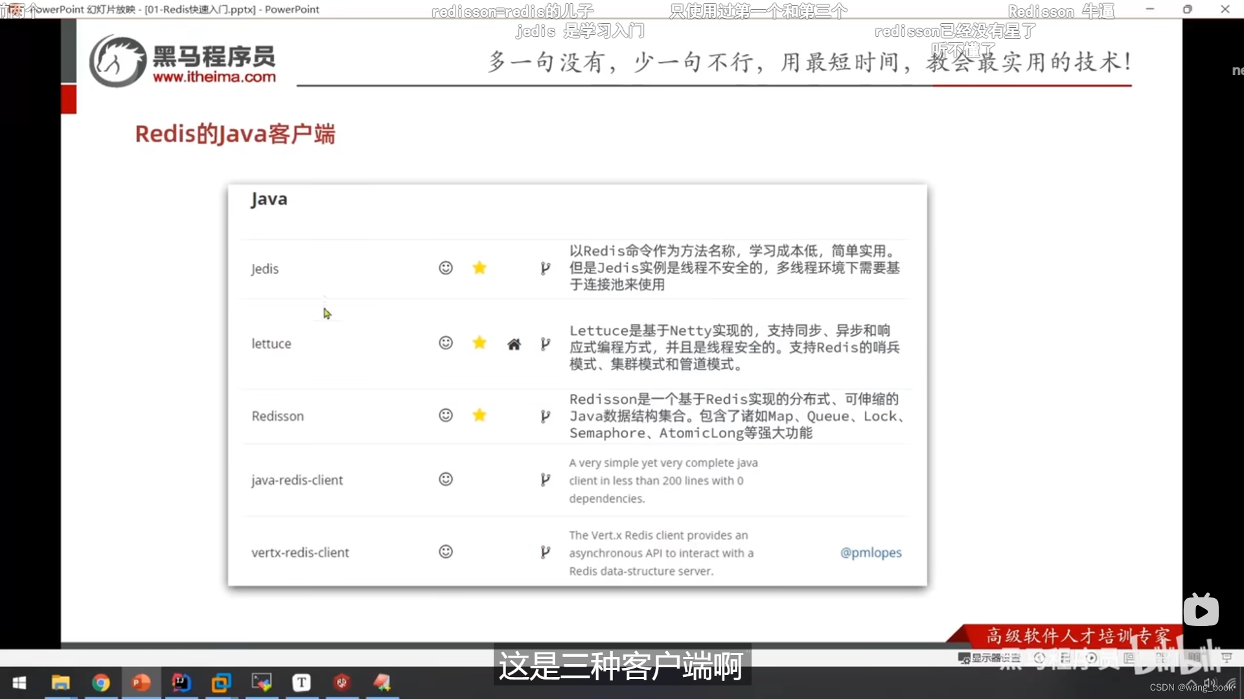Click the home icon in the lettuce row
This screenshot has height=699, width=1244.
[514, 344]
